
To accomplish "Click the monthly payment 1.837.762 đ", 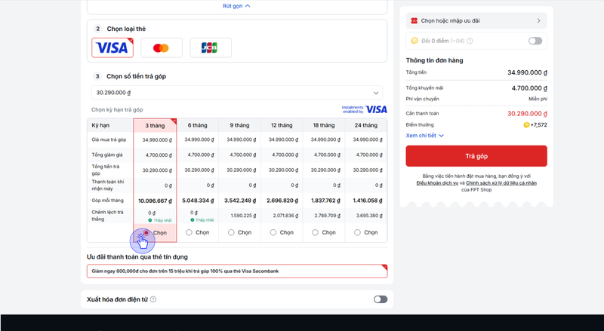I will click(325, 201).
